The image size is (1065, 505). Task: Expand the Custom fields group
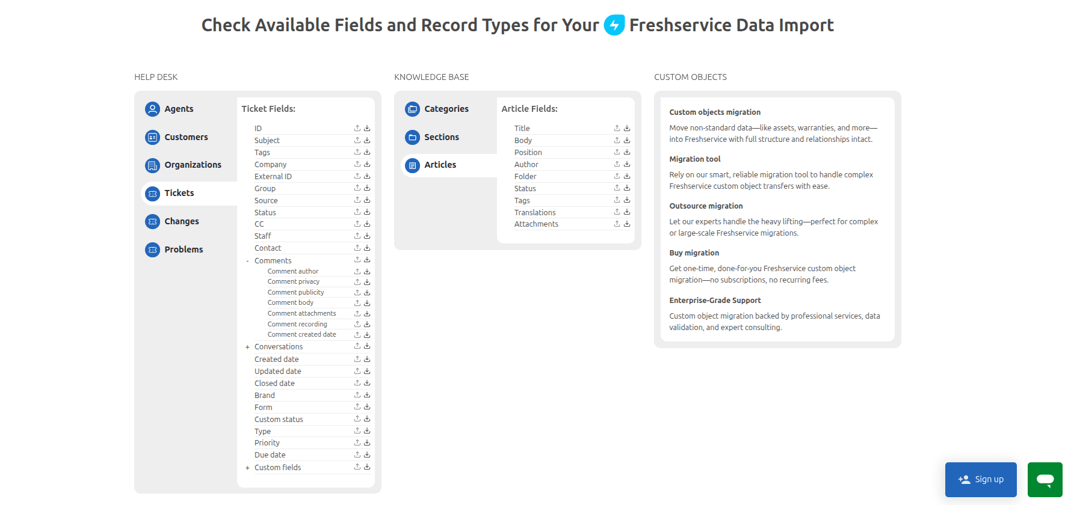[247, 467]
